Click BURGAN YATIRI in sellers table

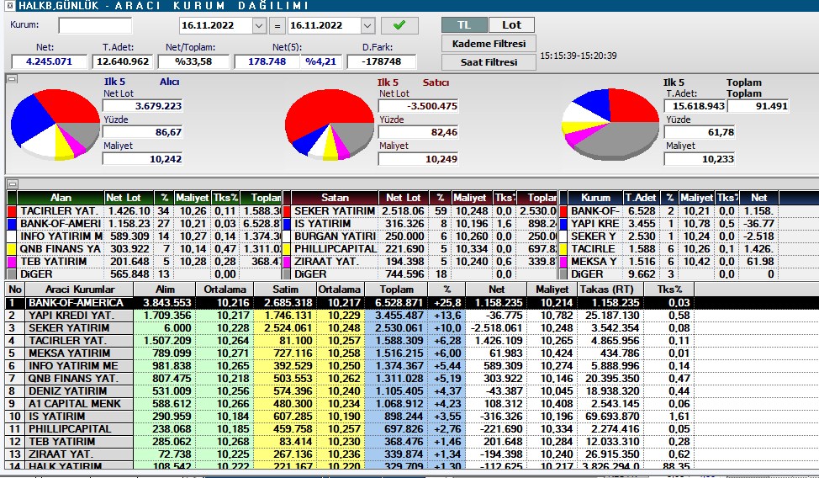point(335,236)
